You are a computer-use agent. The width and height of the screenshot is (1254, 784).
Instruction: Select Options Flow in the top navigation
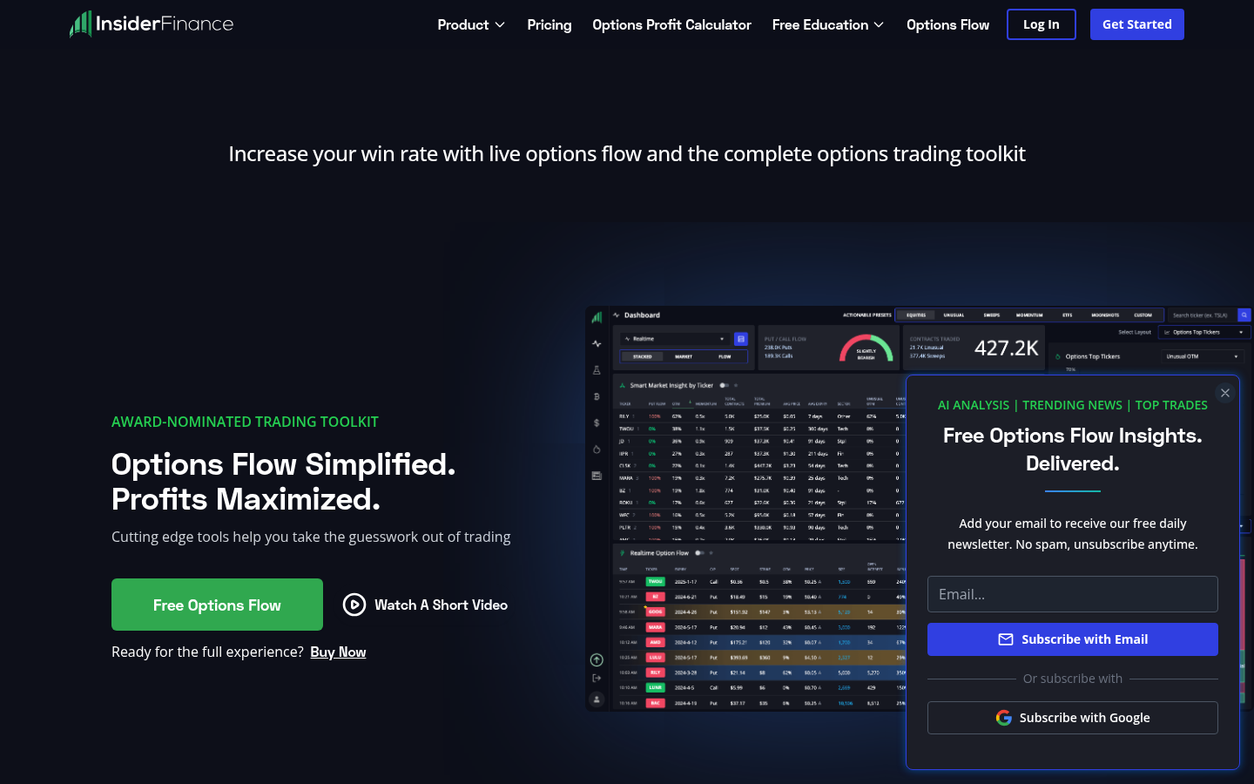[x=947, y=24]
